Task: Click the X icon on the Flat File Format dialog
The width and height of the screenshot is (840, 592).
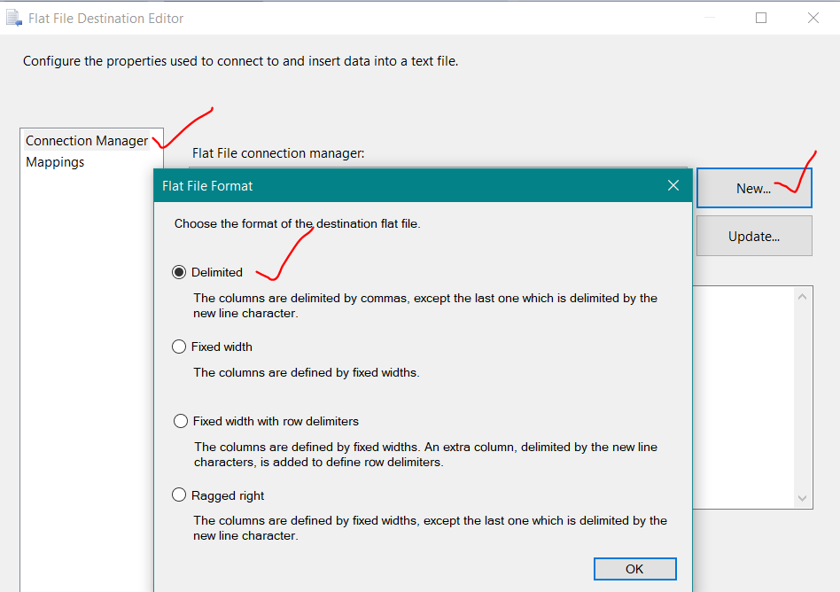Action: 673,185
